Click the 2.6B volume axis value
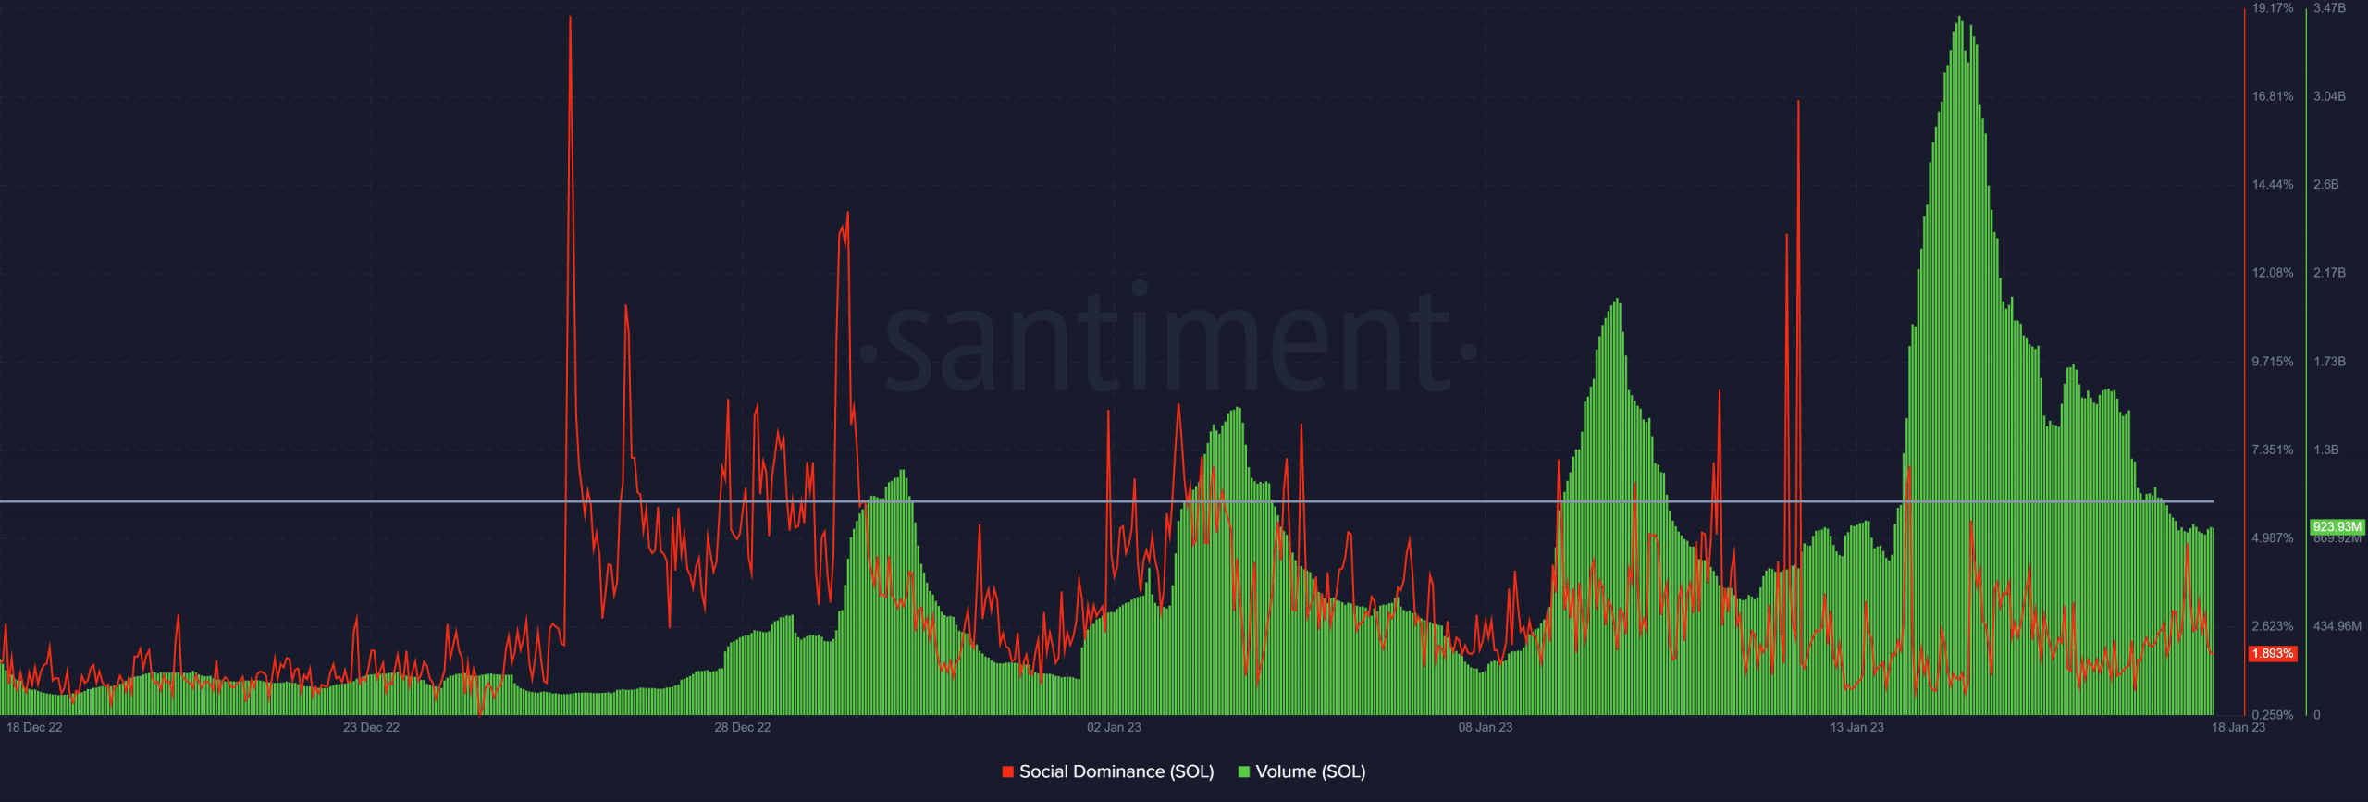Screen dimensions: 2368x802 coord(2325,185)
